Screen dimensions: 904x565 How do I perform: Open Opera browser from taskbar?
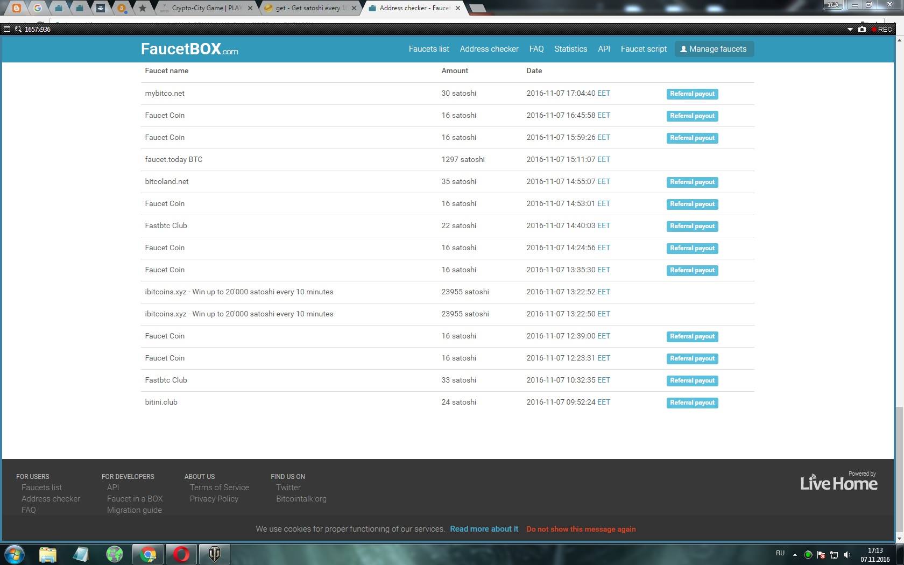[181, 554]
